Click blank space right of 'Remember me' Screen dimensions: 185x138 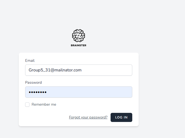(x=94, y=105)
